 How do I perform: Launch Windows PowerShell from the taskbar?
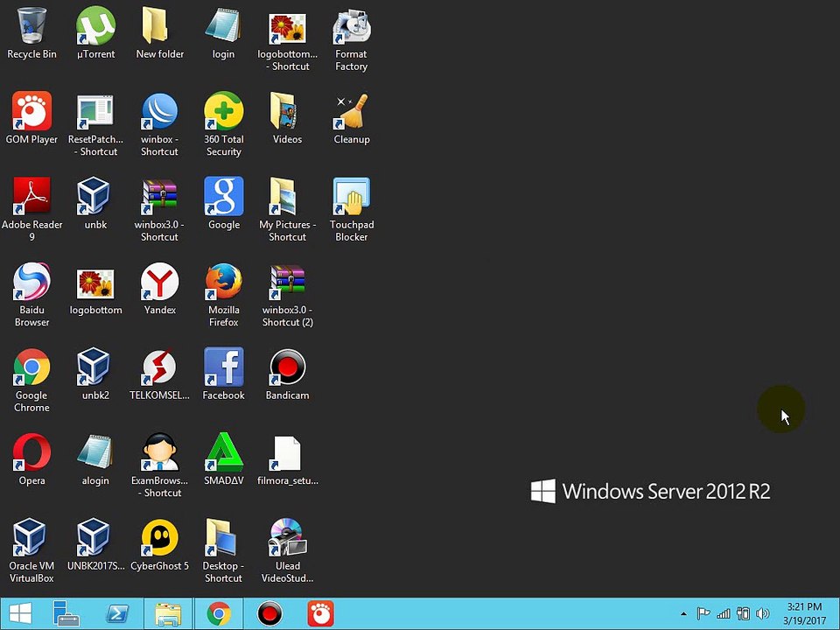pos(117,613)
